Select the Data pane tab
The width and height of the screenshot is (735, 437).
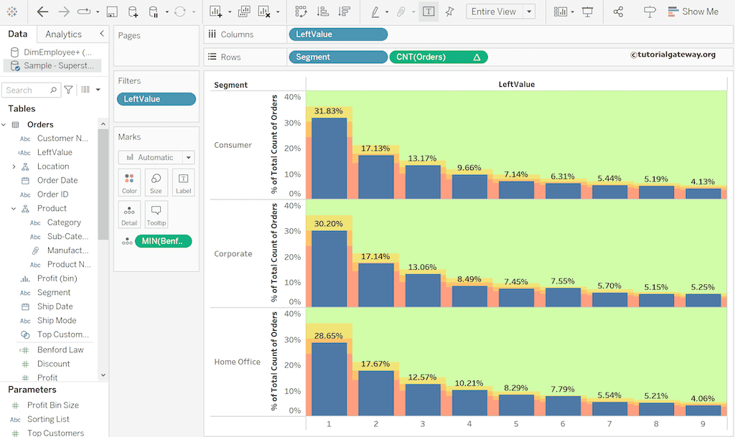(18, 33)
